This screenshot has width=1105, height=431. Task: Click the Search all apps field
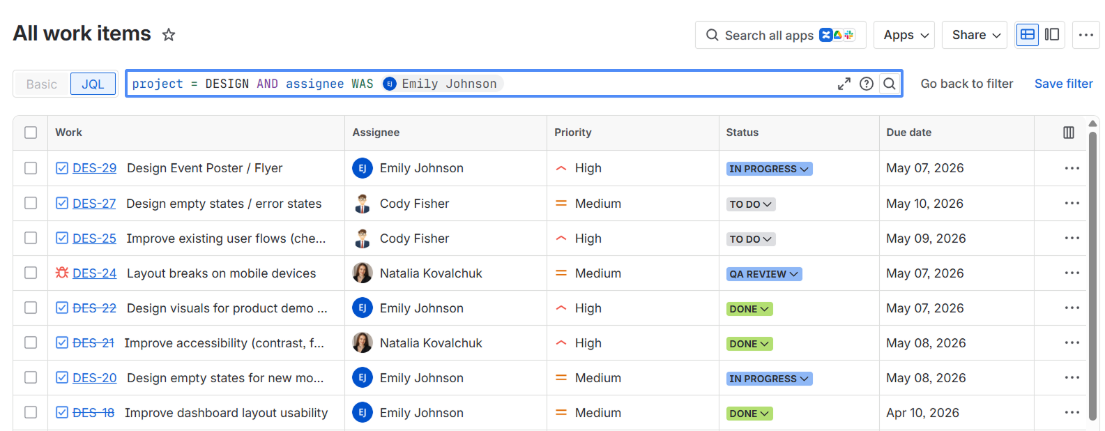(x=780, y=35)
